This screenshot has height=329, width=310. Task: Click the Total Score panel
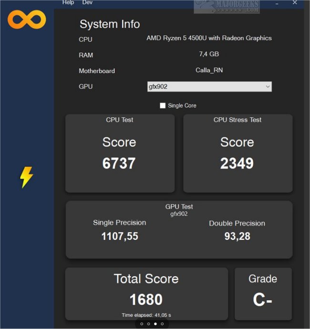pos(146,293)
